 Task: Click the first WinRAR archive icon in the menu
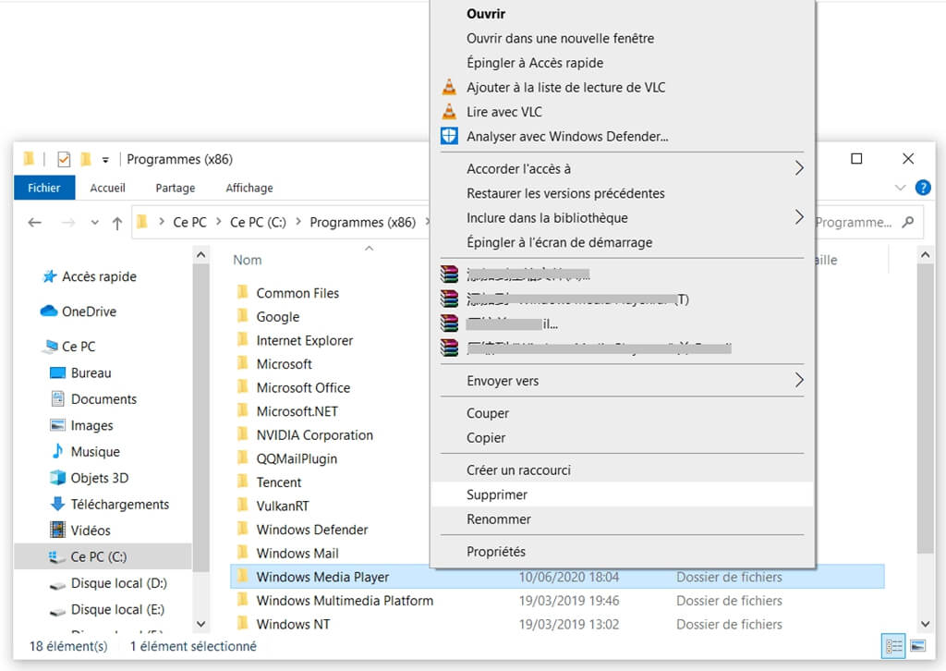pyautogui.click(x=450, y=274)
